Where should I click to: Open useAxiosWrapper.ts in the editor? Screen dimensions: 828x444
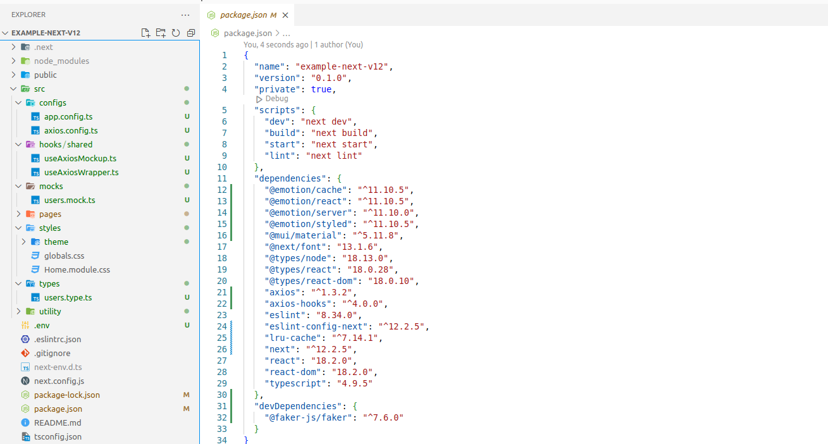[81, 172]
